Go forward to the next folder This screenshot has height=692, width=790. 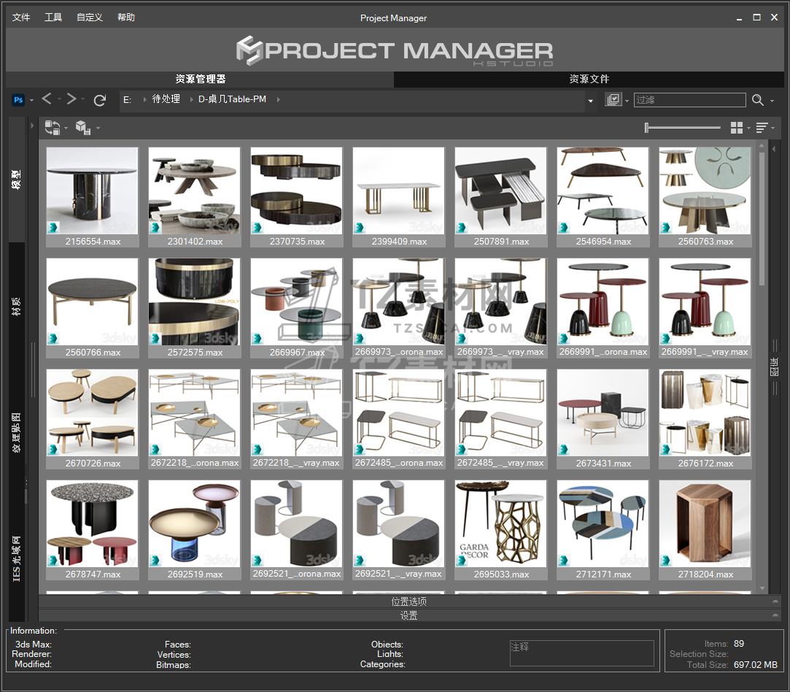tap(71, 99)
